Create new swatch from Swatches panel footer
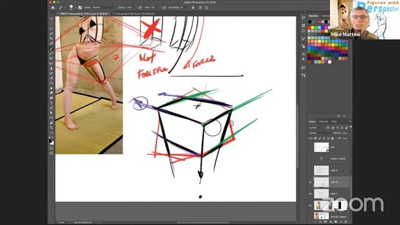 coord(339,116)
